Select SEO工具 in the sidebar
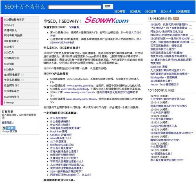This screenshot has width=196, height=182. [21, 53]
